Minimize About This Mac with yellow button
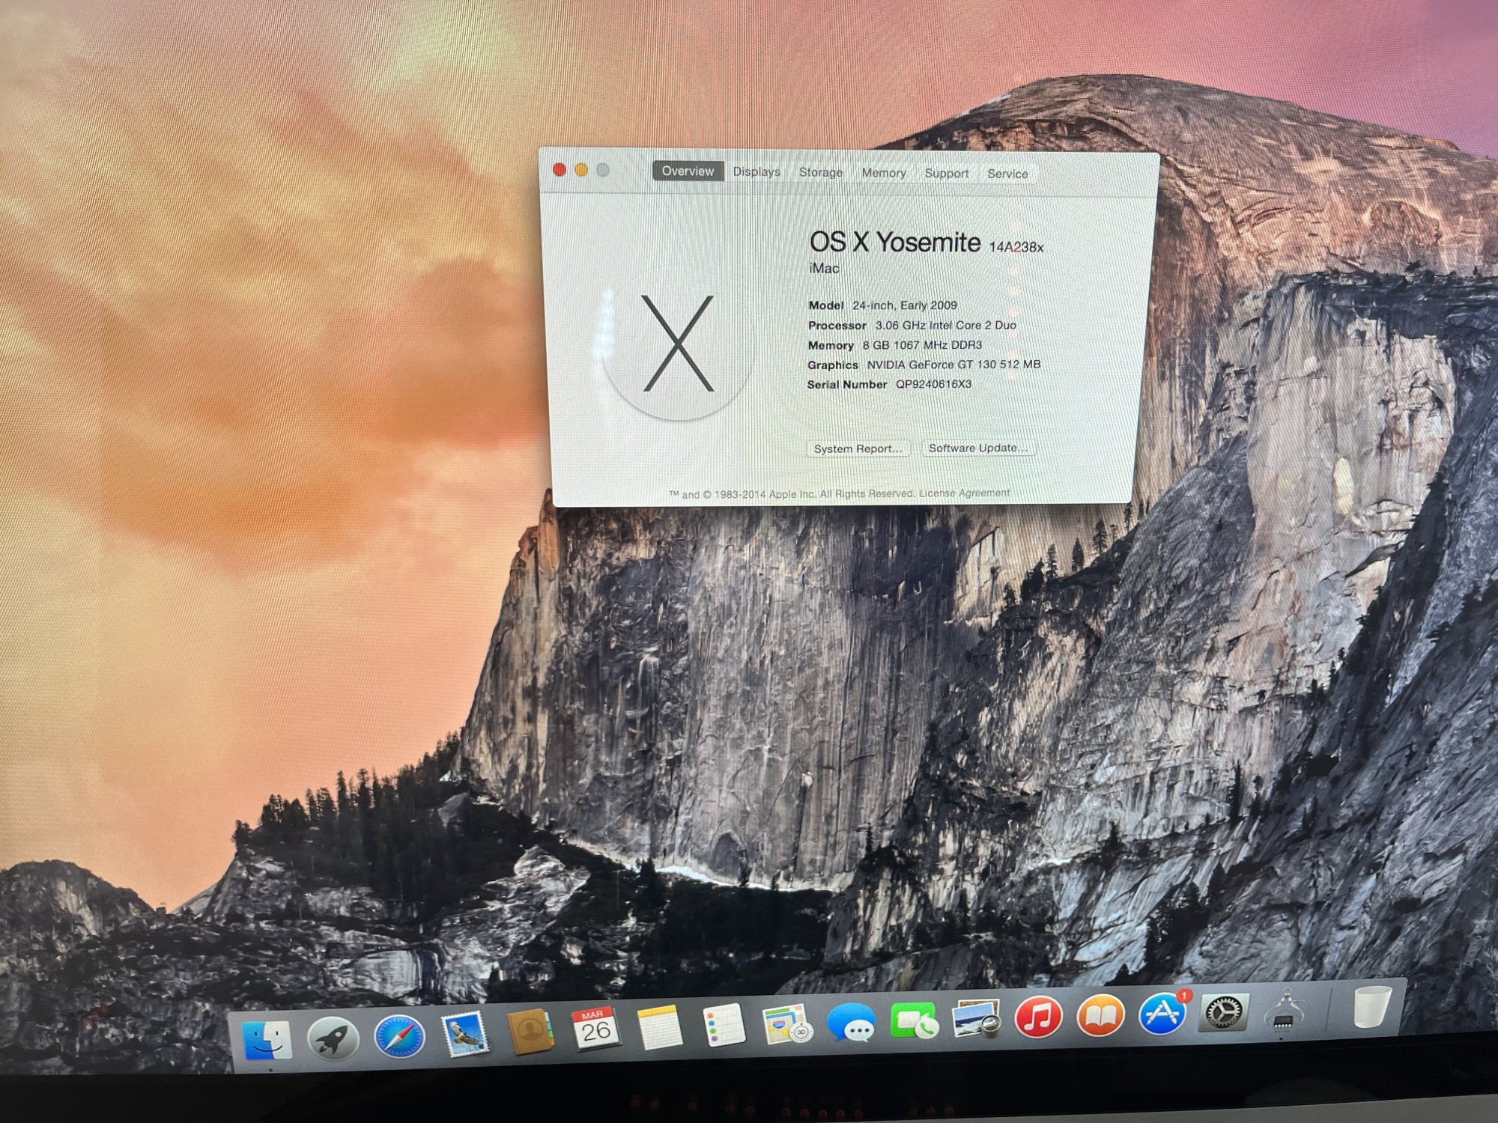 [581, 170]
